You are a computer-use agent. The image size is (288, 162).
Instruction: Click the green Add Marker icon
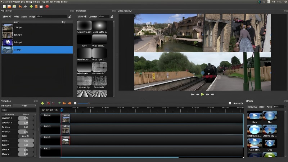click(x=59, y=103)
